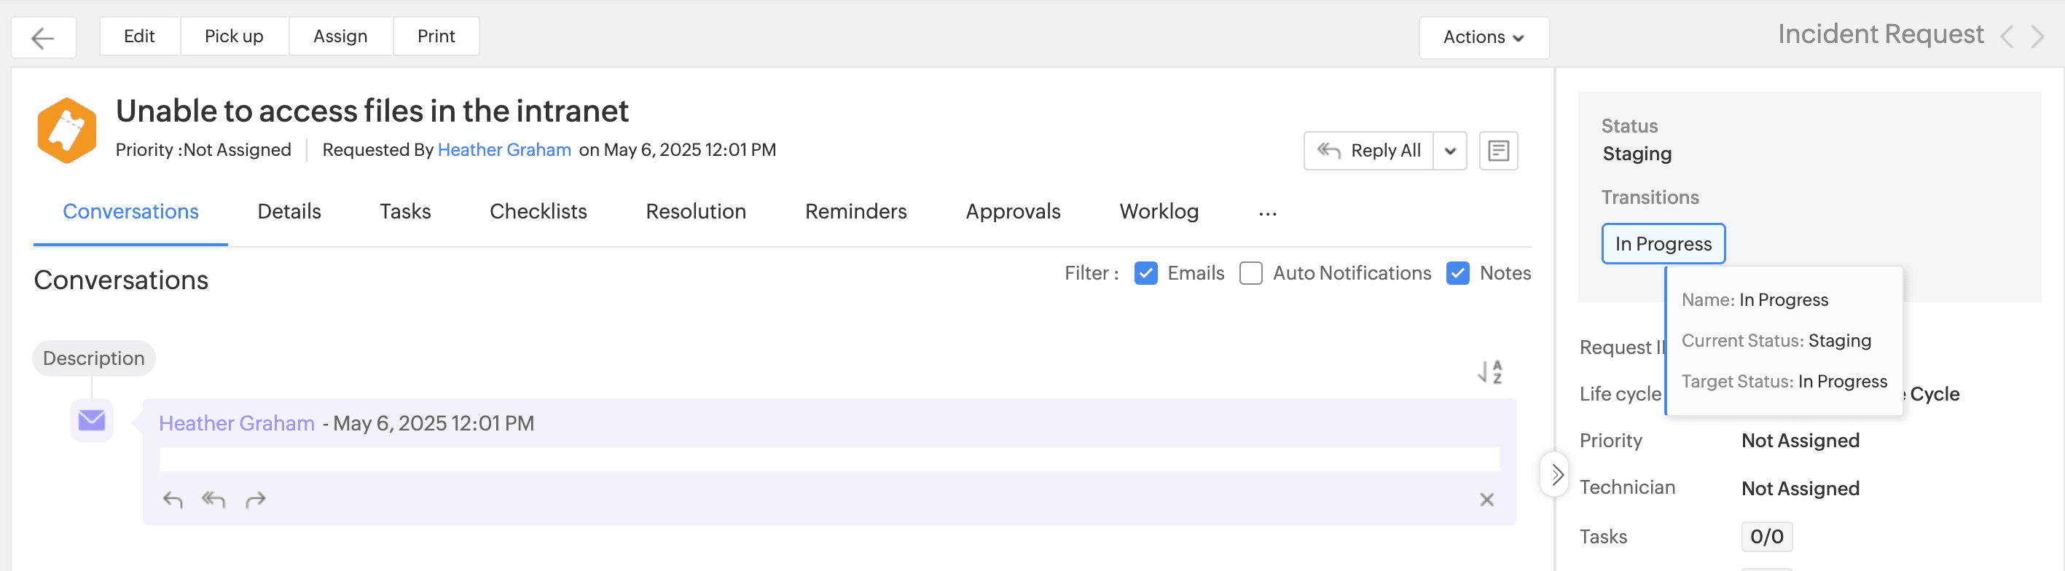Image resolution: width=2065 pixels, height=571 pixels.
Task: Open the Actions dropdown menu
Action: [x=1483, y=38]
